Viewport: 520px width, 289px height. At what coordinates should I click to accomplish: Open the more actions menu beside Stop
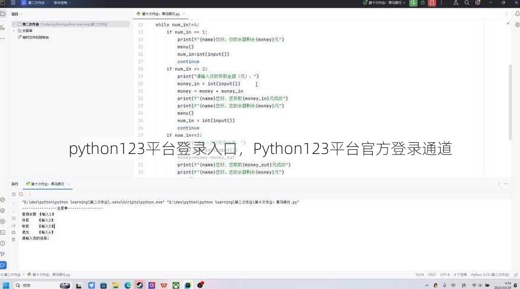pyautogui.click(x=441, y=2)
